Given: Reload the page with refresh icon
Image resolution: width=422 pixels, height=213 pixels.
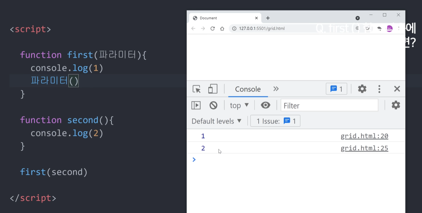Looking at the screenshot, I should tap(213, 28).
